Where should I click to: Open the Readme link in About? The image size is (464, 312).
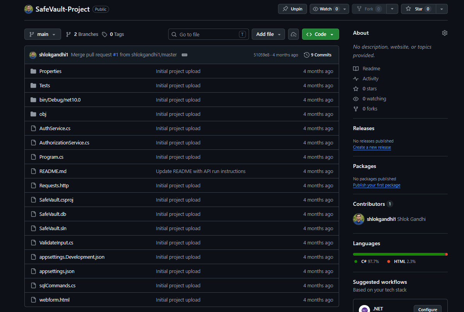[371, 68]
